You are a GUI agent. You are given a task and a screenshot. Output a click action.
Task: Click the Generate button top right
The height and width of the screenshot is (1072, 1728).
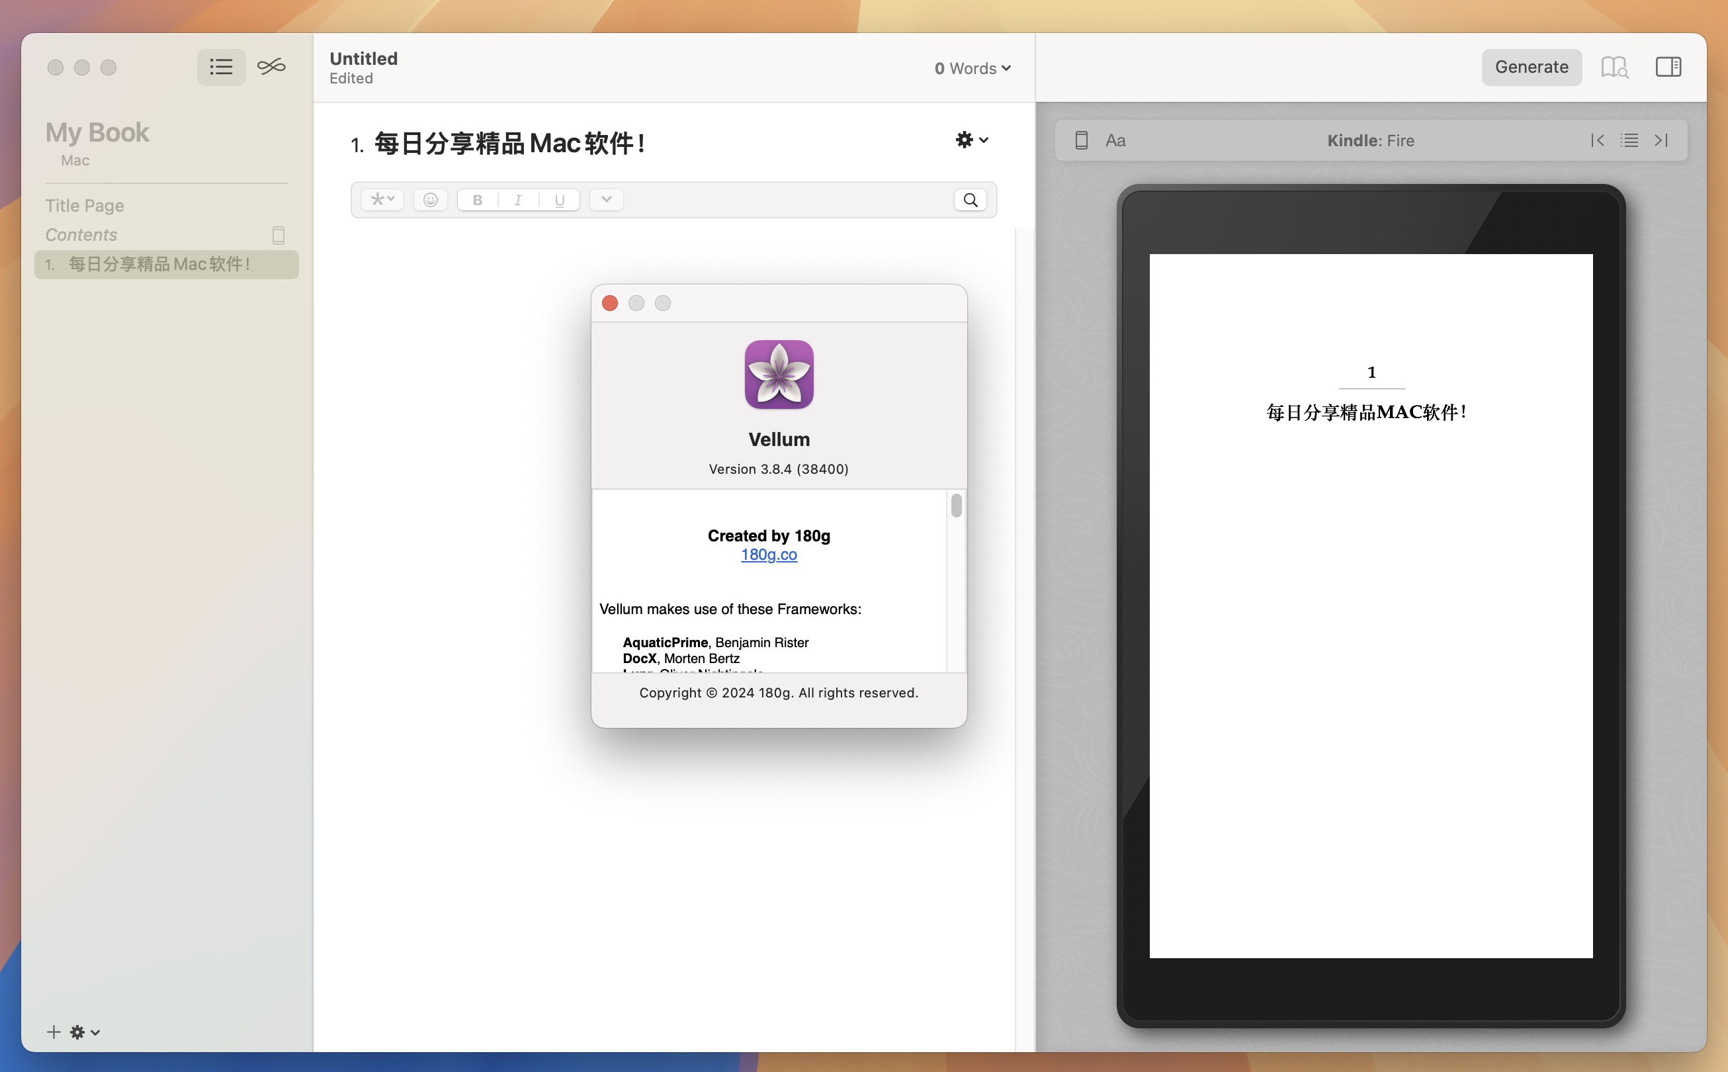tap(1532, 67)
